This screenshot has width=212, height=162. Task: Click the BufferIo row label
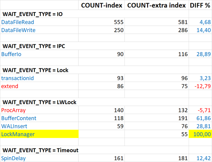[x=11, y=54]
